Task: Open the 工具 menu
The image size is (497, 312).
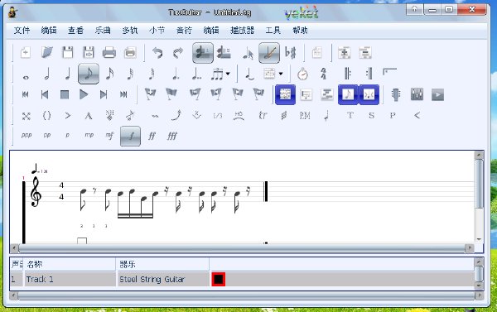Action: (x=273, y=31)
